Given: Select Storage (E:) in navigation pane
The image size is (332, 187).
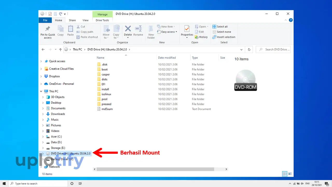Looking at the screenshot, I should (58, 148).
